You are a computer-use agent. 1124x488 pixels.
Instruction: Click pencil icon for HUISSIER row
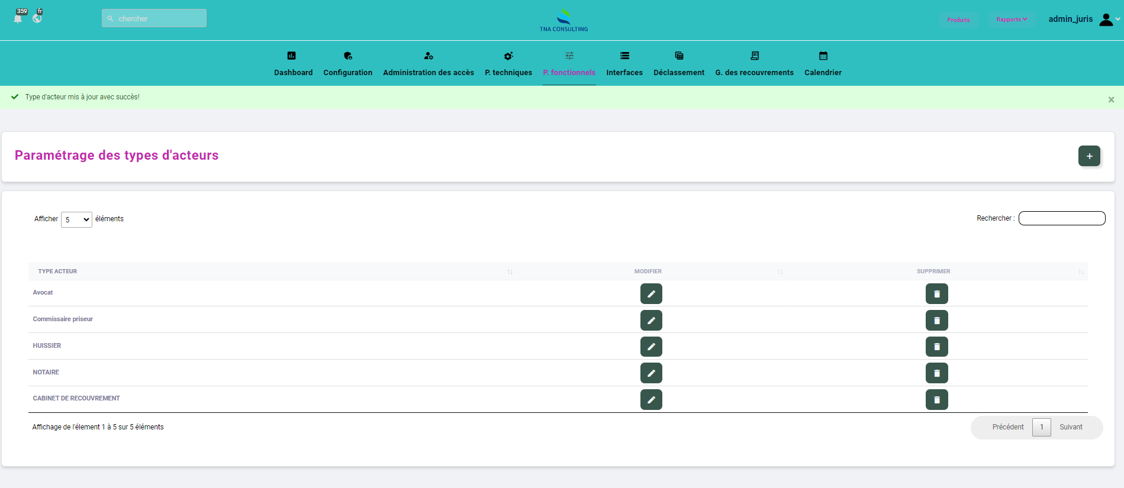[650, 347]
